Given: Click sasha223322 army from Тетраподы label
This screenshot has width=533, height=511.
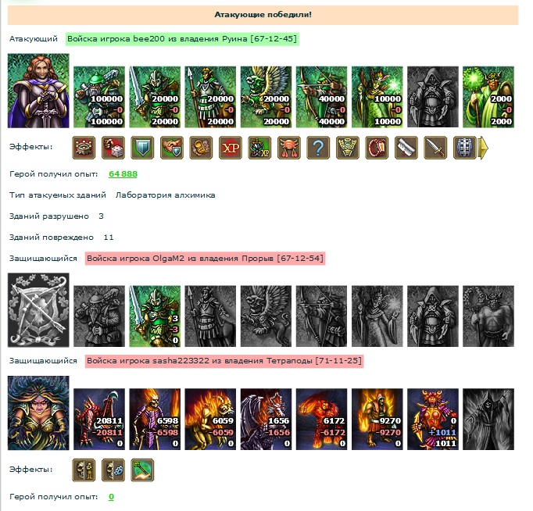Looking at the screenshot, I should click(224, 361).
